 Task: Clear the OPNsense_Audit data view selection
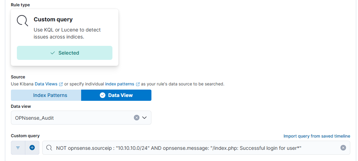(137, 118)
